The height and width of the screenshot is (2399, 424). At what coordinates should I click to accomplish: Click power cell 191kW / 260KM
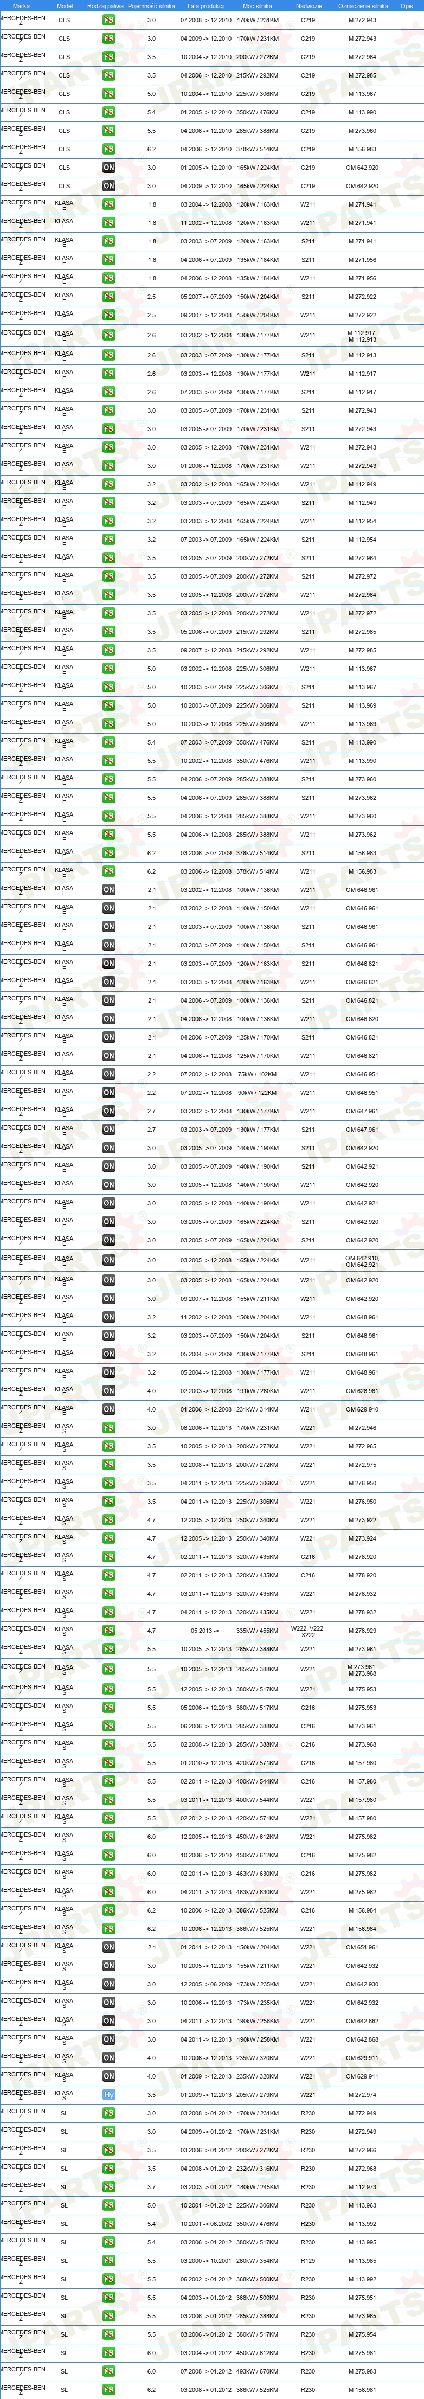257,1390
